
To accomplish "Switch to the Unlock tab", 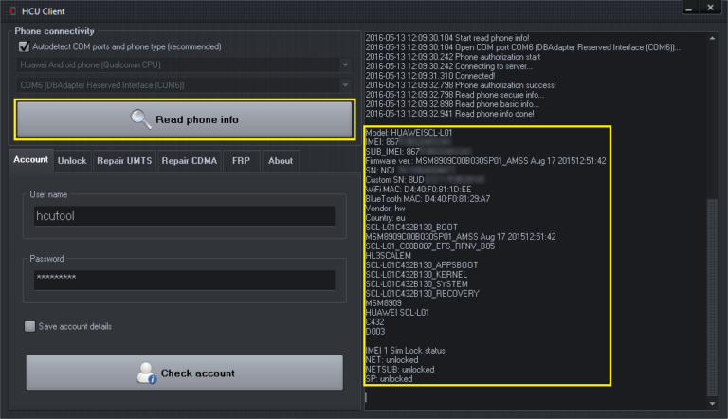I will click(72, 161).
